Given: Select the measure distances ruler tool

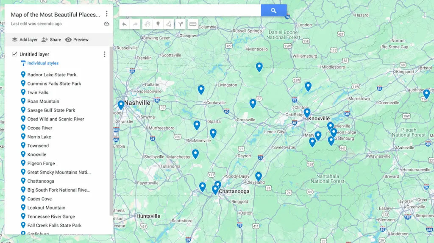Looking at the screenshot, I should pos(193,24).
